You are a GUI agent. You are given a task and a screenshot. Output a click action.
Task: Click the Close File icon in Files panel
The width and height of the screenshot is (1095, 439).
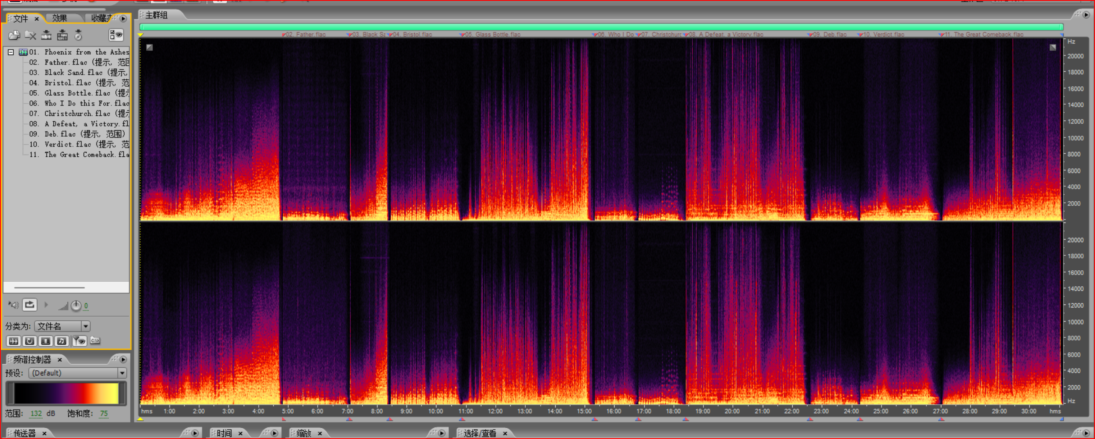[30, 35]
